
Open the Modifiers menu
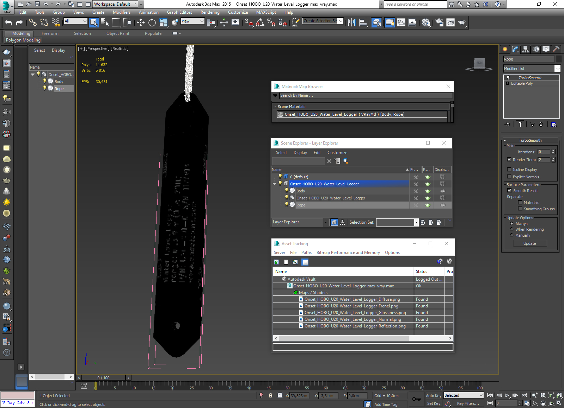[x=122, y=12]
